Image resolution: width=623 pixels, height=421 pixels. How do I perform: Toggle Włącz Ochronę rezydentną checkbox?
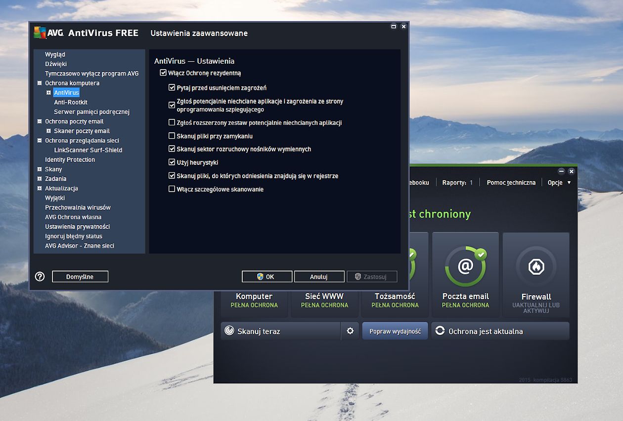click(163, 73)
